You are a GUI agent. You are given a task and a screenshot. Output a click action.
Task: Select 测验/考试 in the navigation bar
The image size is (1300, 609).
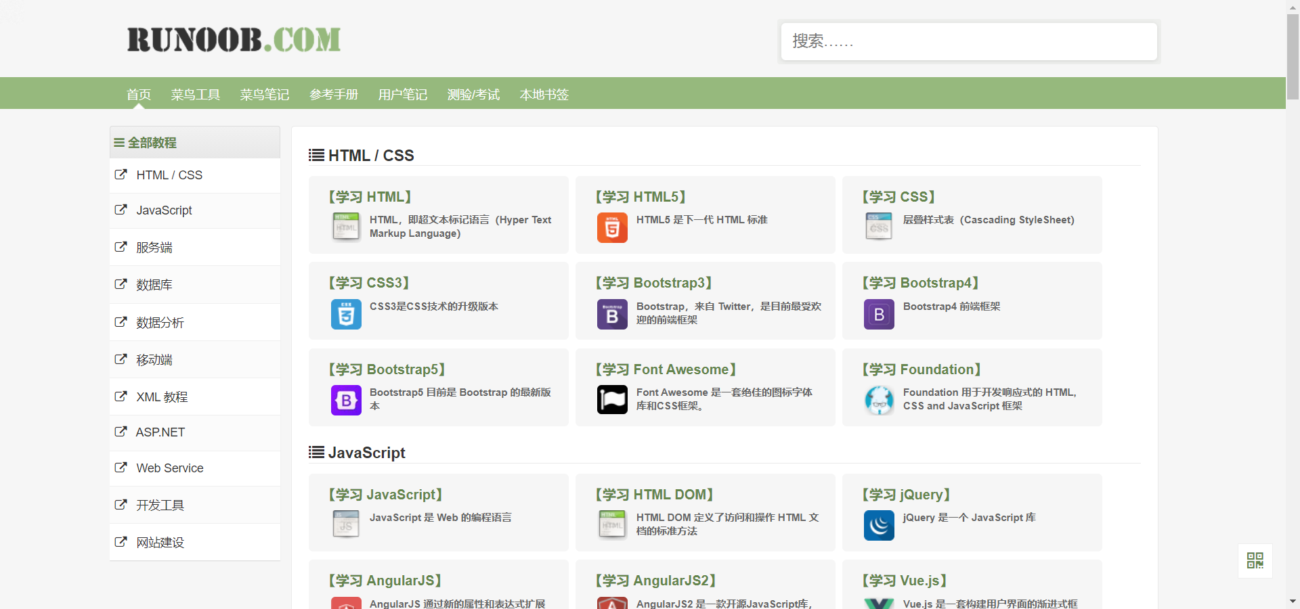[473, 94]
